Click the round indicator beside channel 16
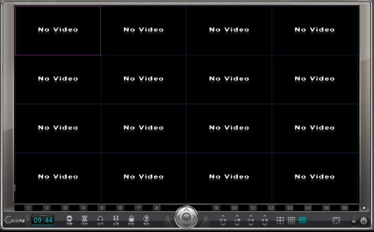374x232 pixels. (x=364, y=208)
